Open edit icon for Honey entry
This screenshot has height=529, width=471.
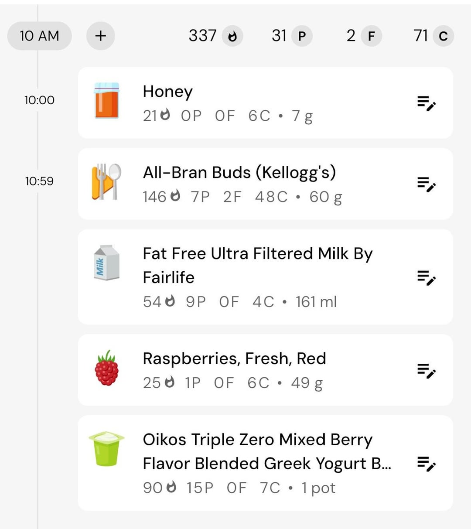pyautogui.click(x=426, y=103)
